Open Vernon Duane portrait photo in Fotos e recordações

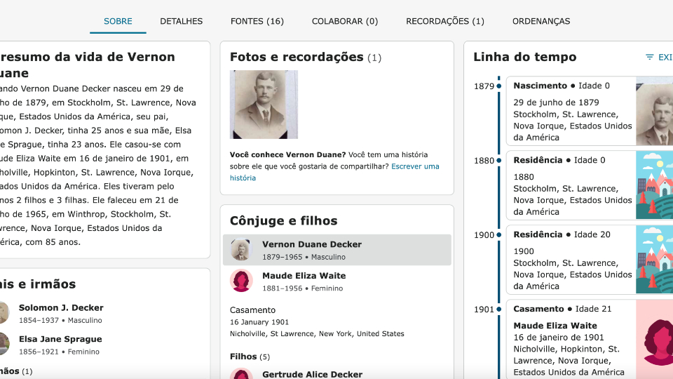click(264, 105)
